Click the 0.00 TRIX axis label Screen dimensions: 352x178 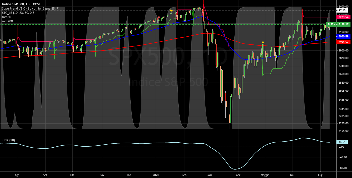pyautogui.click(x=341, y=146)
